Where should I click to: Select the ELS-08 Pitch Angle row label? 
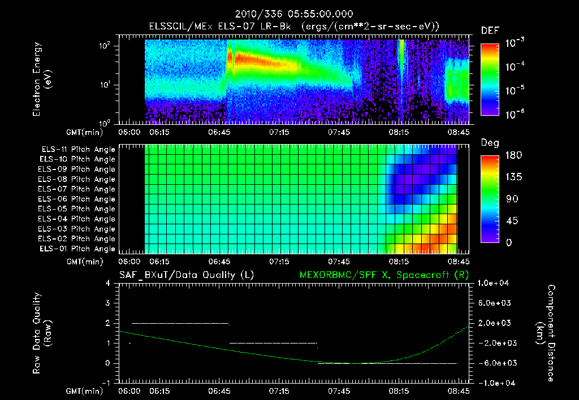click(77, 179)
